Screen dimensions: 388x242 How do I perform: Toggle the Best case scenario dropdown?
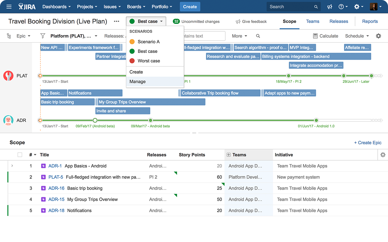click(x=146, y=21)
